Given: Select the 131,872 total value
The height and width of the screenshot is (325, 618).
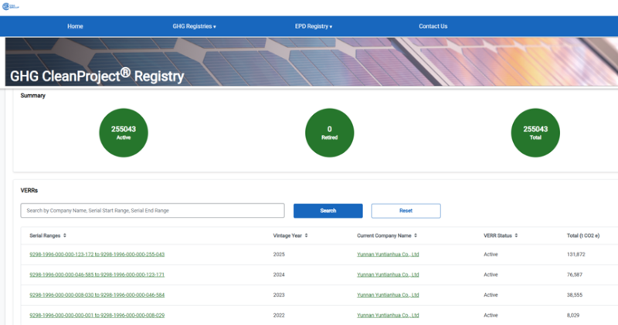Looking at the screenshot, I should [576, 255].
